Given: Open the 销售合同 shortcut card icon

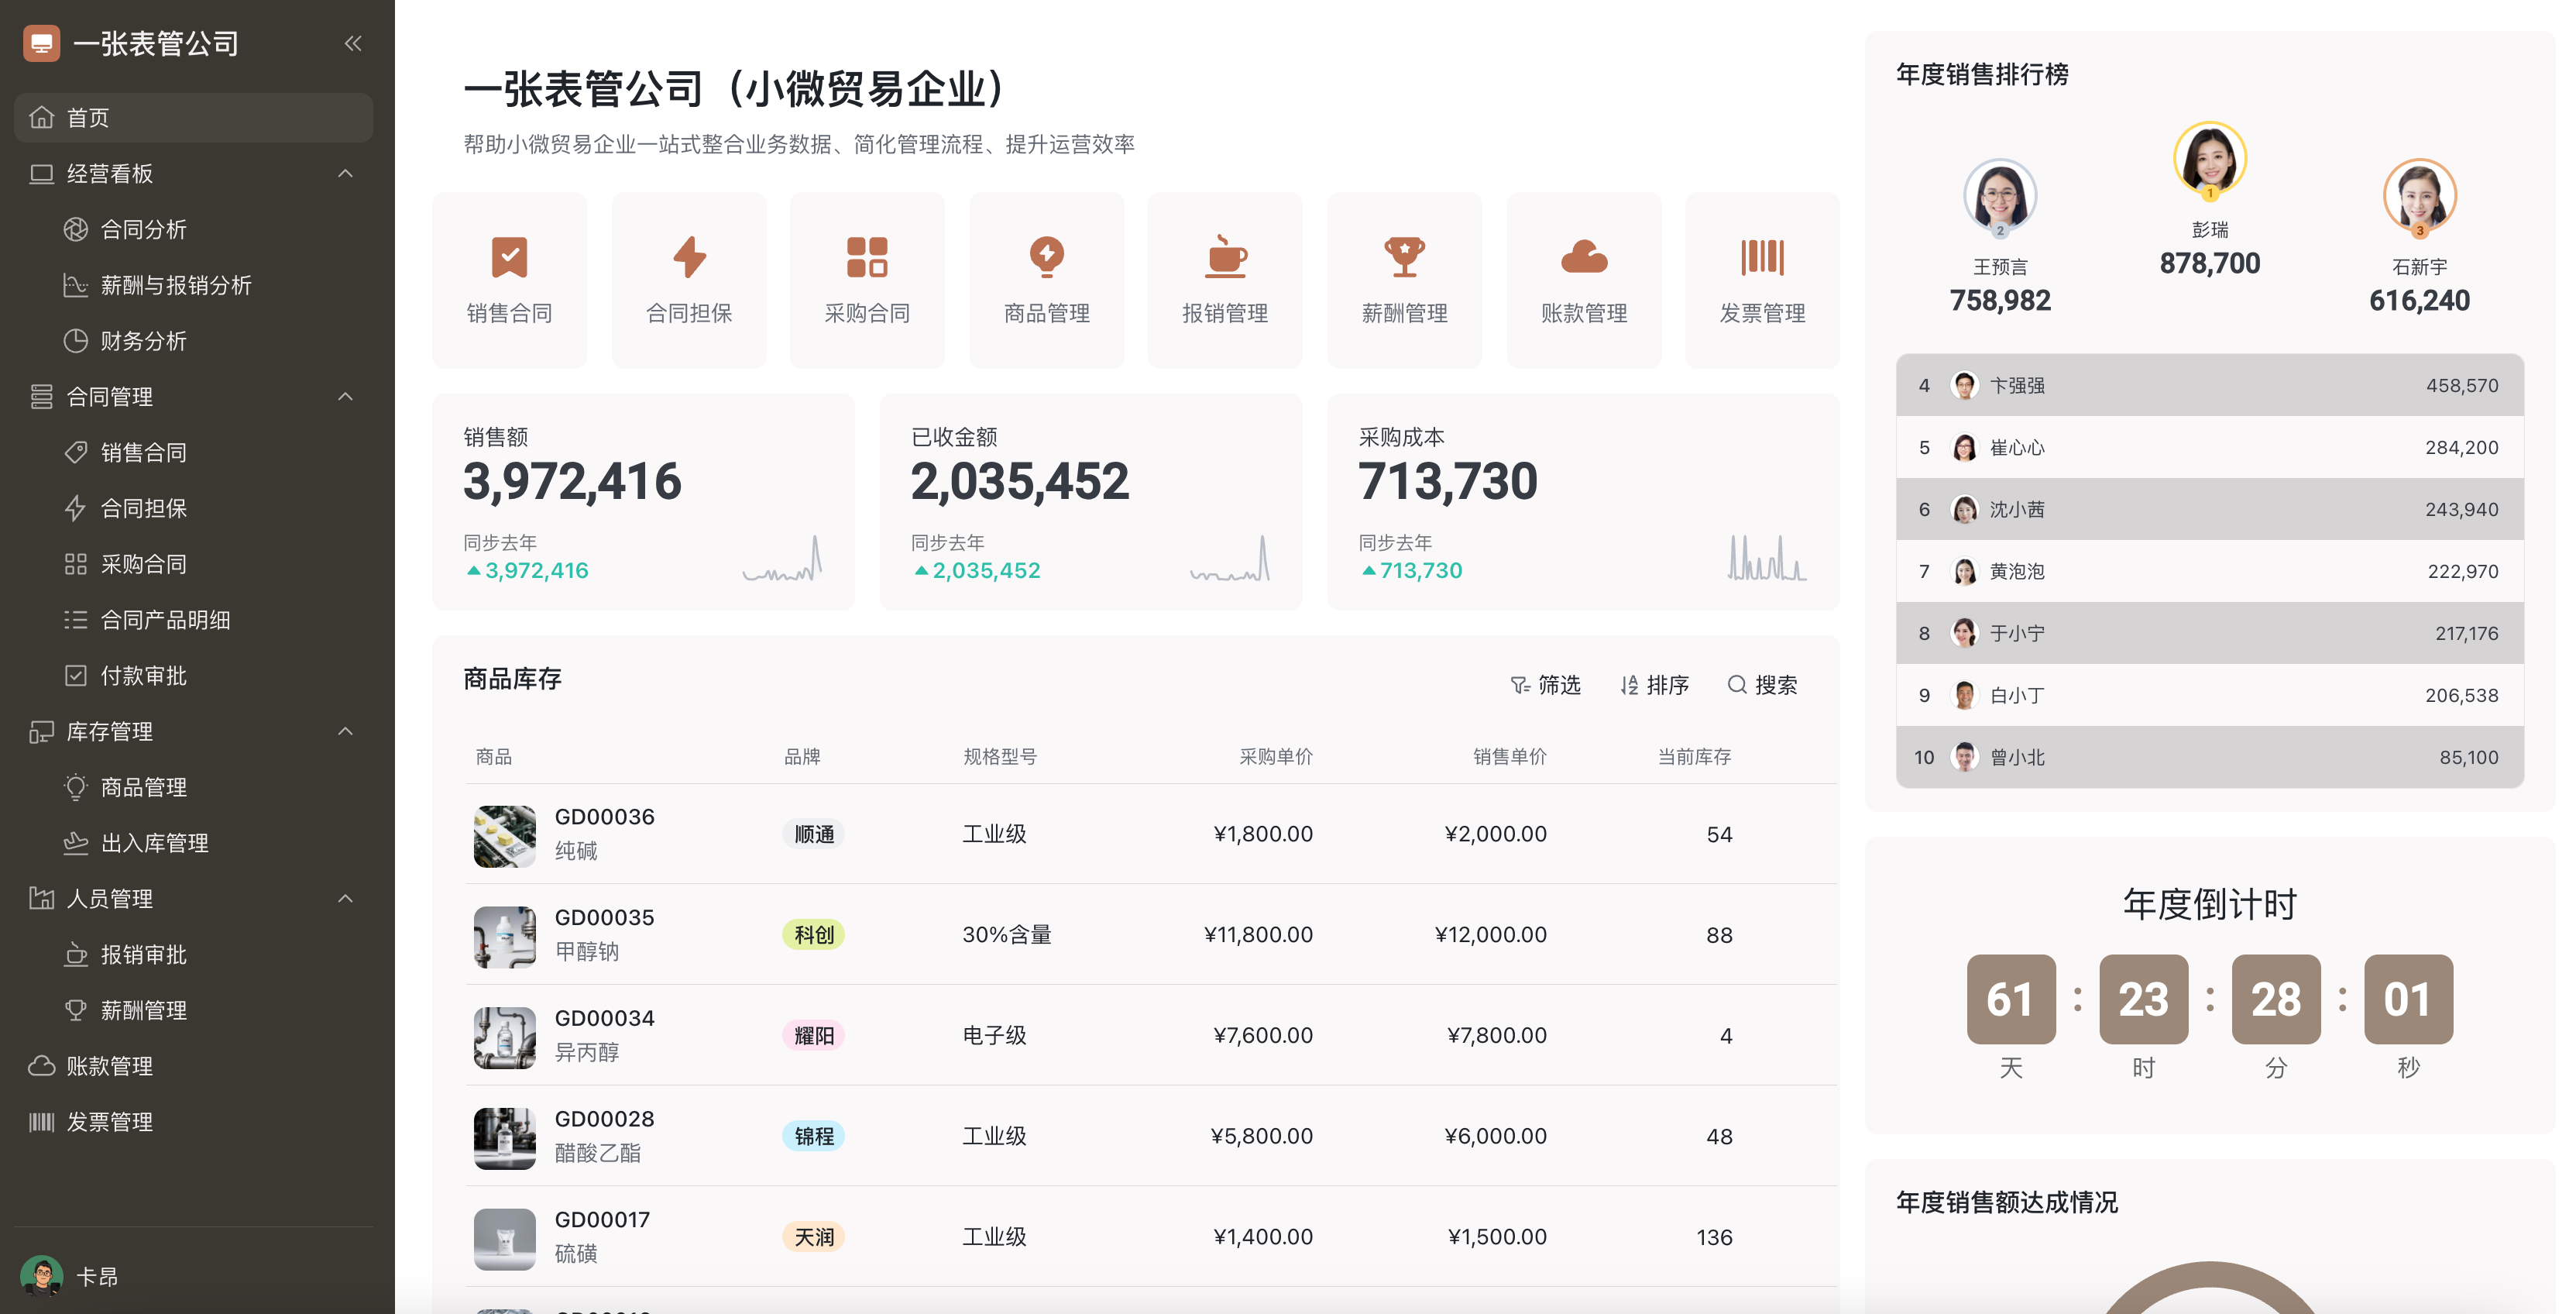Looking at the screenshot, I should 509,257.
